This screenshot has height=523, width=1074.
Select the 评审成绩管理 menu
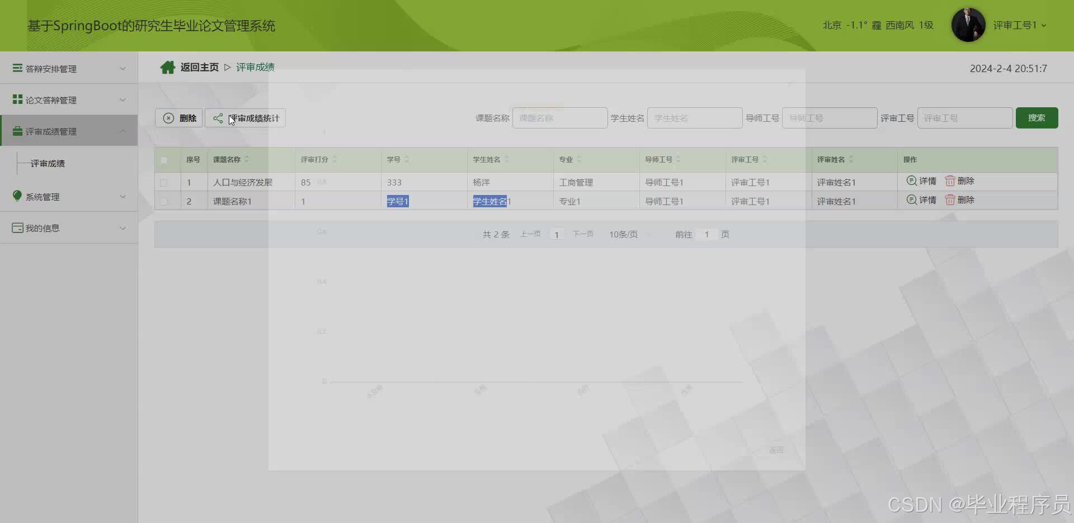69,131
